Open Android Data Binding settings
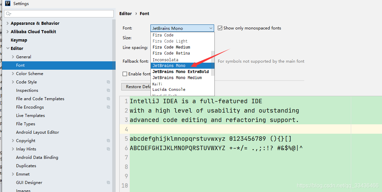Screen dimensions: 382x192 pyautogui.click(x=37, y=157)
